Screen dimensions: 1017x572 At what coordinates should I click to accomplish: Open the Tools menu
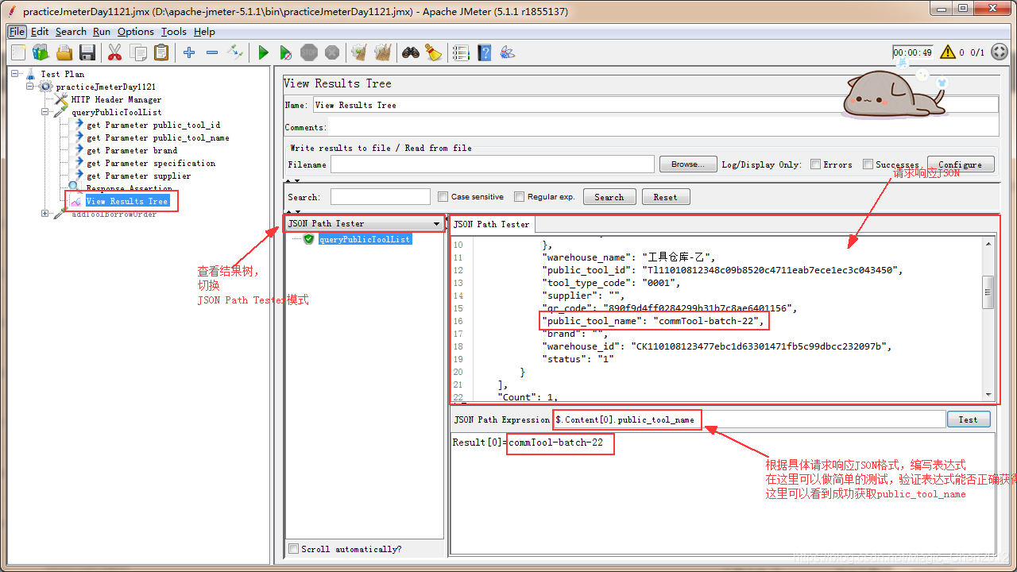174,32
